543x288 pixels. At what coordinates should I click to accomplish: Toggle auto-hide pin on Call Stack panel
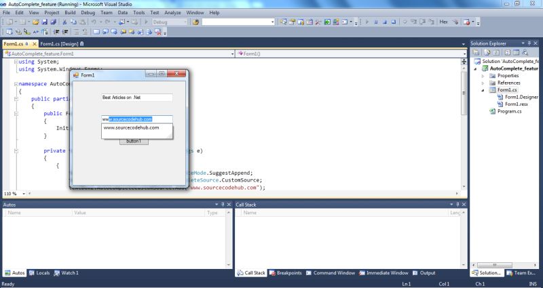[457, 205]
